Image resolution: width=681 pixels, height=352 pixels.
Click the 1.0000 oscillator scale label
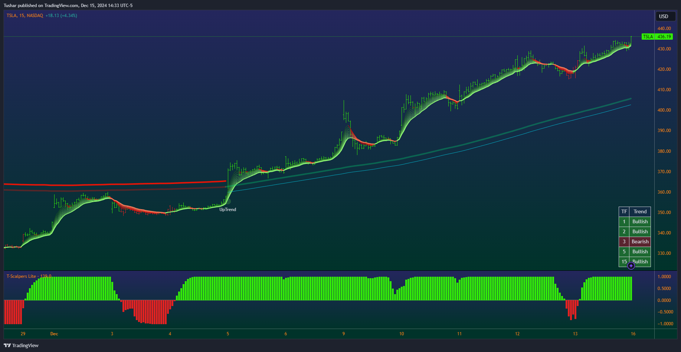tap(664, 277)
